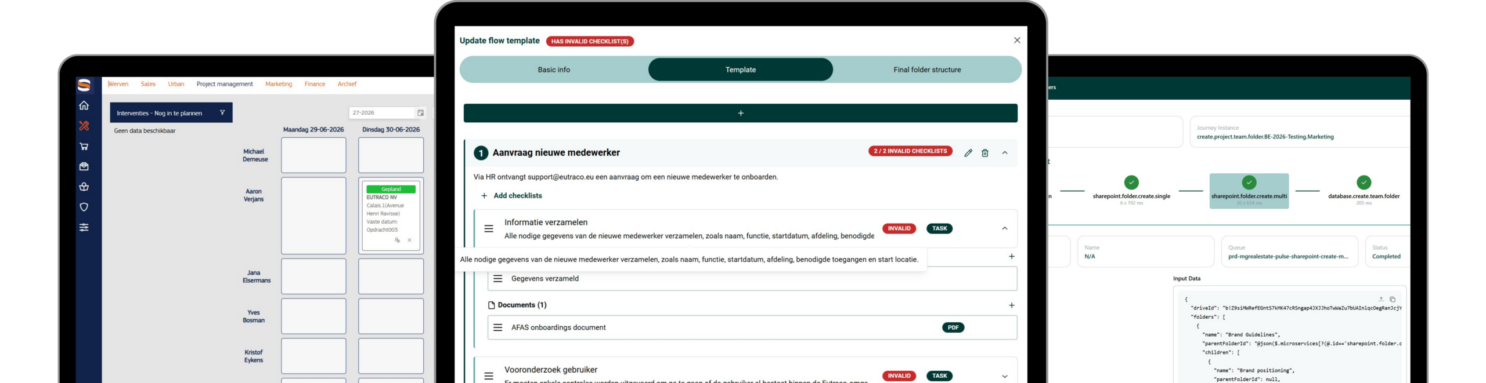Delete the Aanvraag nieuwe medewerker step

tap(985, 153)
